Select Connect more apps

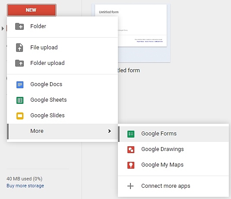pos(173,186)
